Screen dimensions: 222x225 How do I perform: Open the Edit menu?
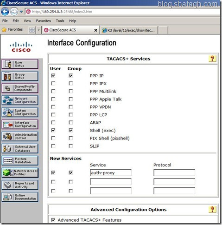(x=16, y=21)
